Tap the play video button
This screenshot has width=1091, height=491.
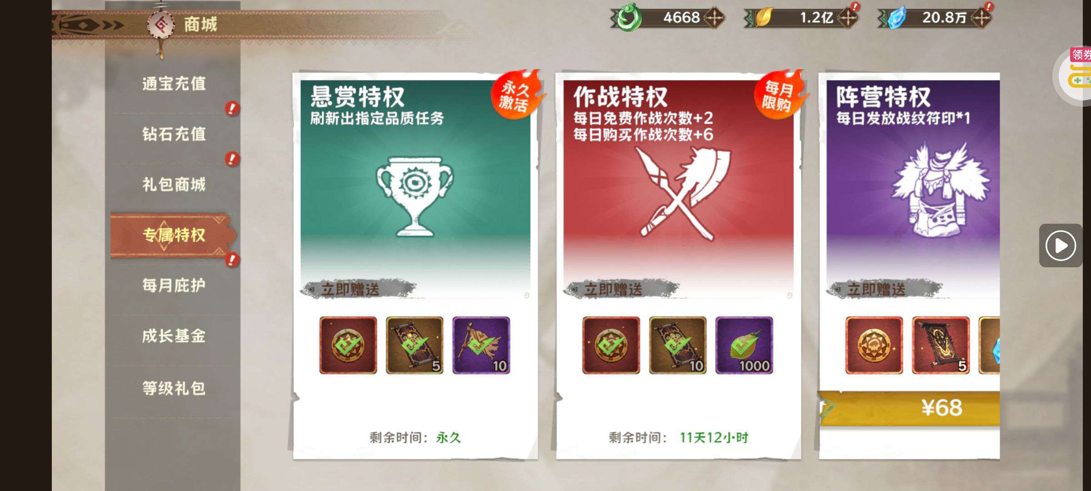click(x=1061, y=245)
